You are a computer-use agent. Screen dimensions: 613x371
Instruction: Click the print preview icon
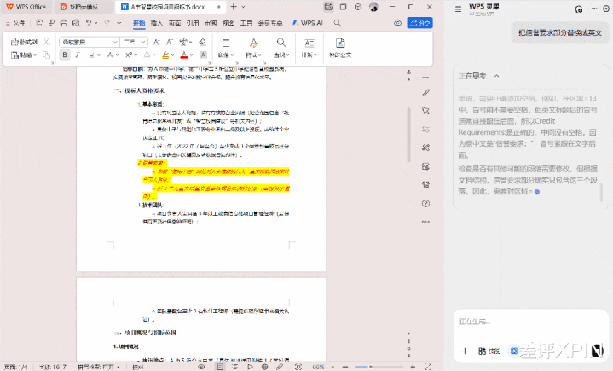[76, 23]
